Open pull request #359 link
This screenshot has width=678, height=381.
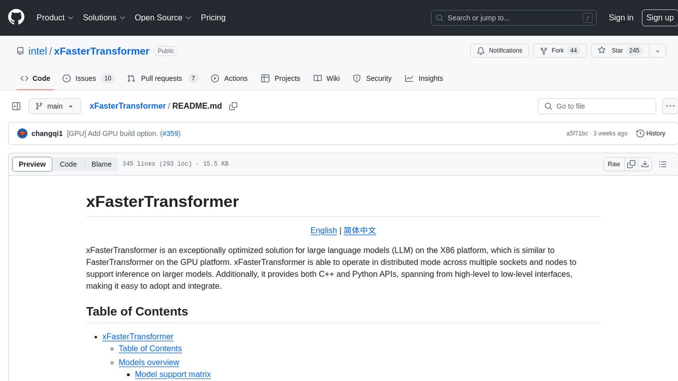click(170, 134)
